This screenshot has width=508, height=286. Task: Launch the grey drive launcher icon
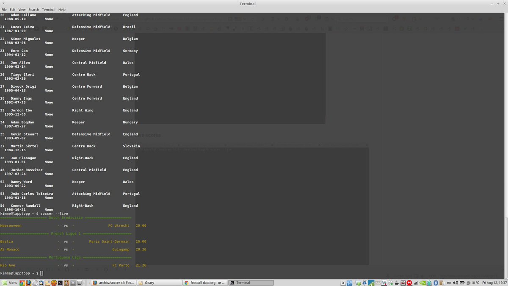coord(79,283)
